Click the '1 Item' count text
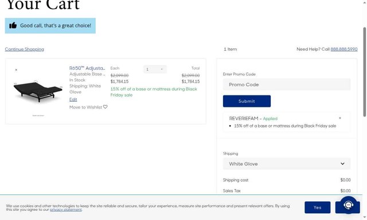 pyautogui.click(x=230, y=49)
